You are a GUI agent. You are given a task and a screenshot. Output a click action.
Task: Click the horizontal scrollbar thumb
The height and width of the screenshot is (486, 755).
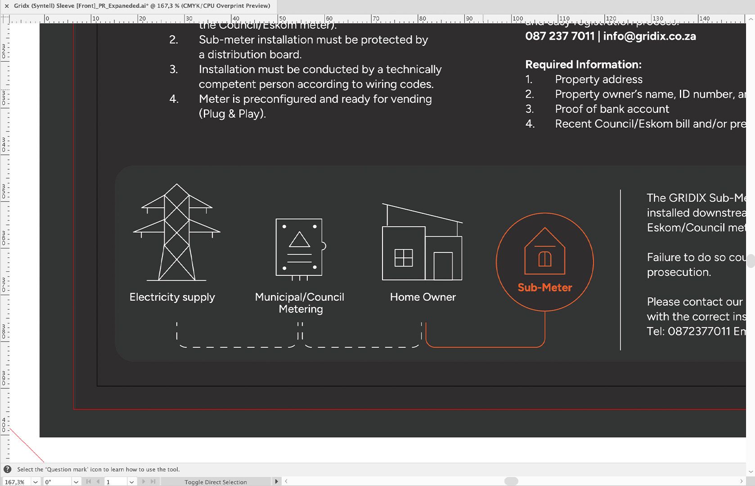click(x=511, y=481)
